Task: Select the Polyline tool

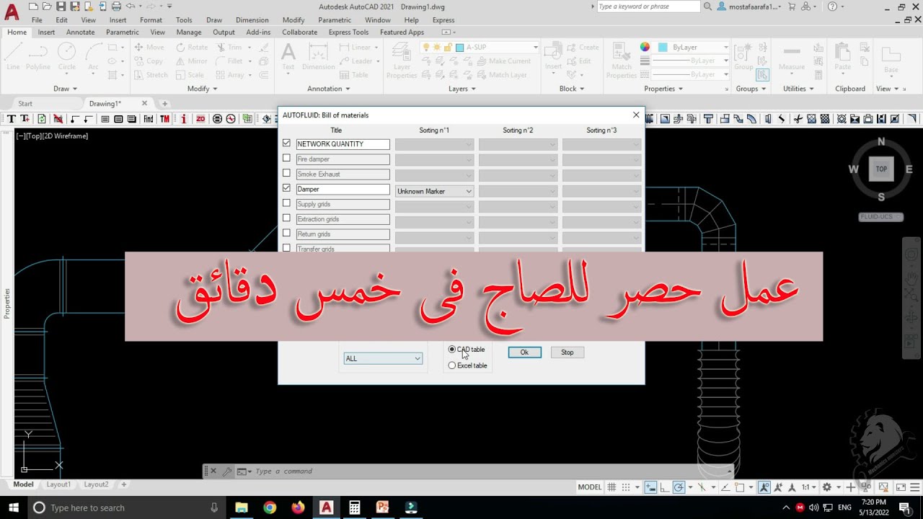Action: click(x=38, y=56)
